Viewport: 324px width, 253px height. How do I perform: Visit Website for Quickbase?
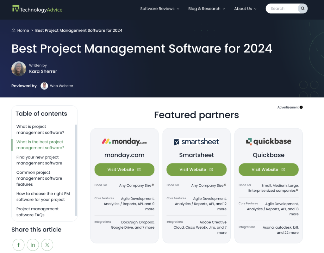point(269,170)
